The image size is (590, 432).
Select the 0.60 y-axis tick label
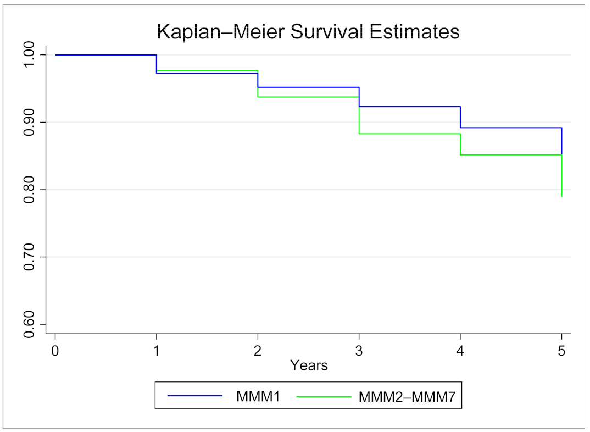tap(30, 324)
